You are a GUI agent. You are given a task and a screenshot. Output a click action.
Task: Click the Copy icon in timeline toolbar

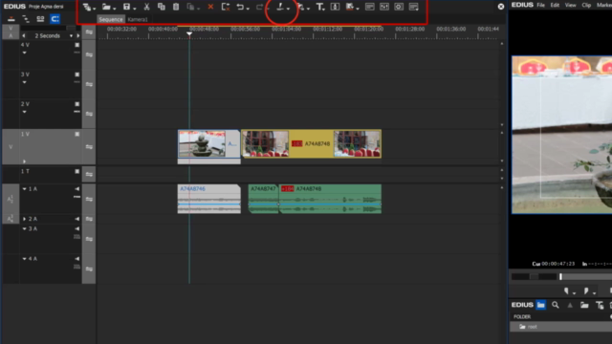(162, 7)
